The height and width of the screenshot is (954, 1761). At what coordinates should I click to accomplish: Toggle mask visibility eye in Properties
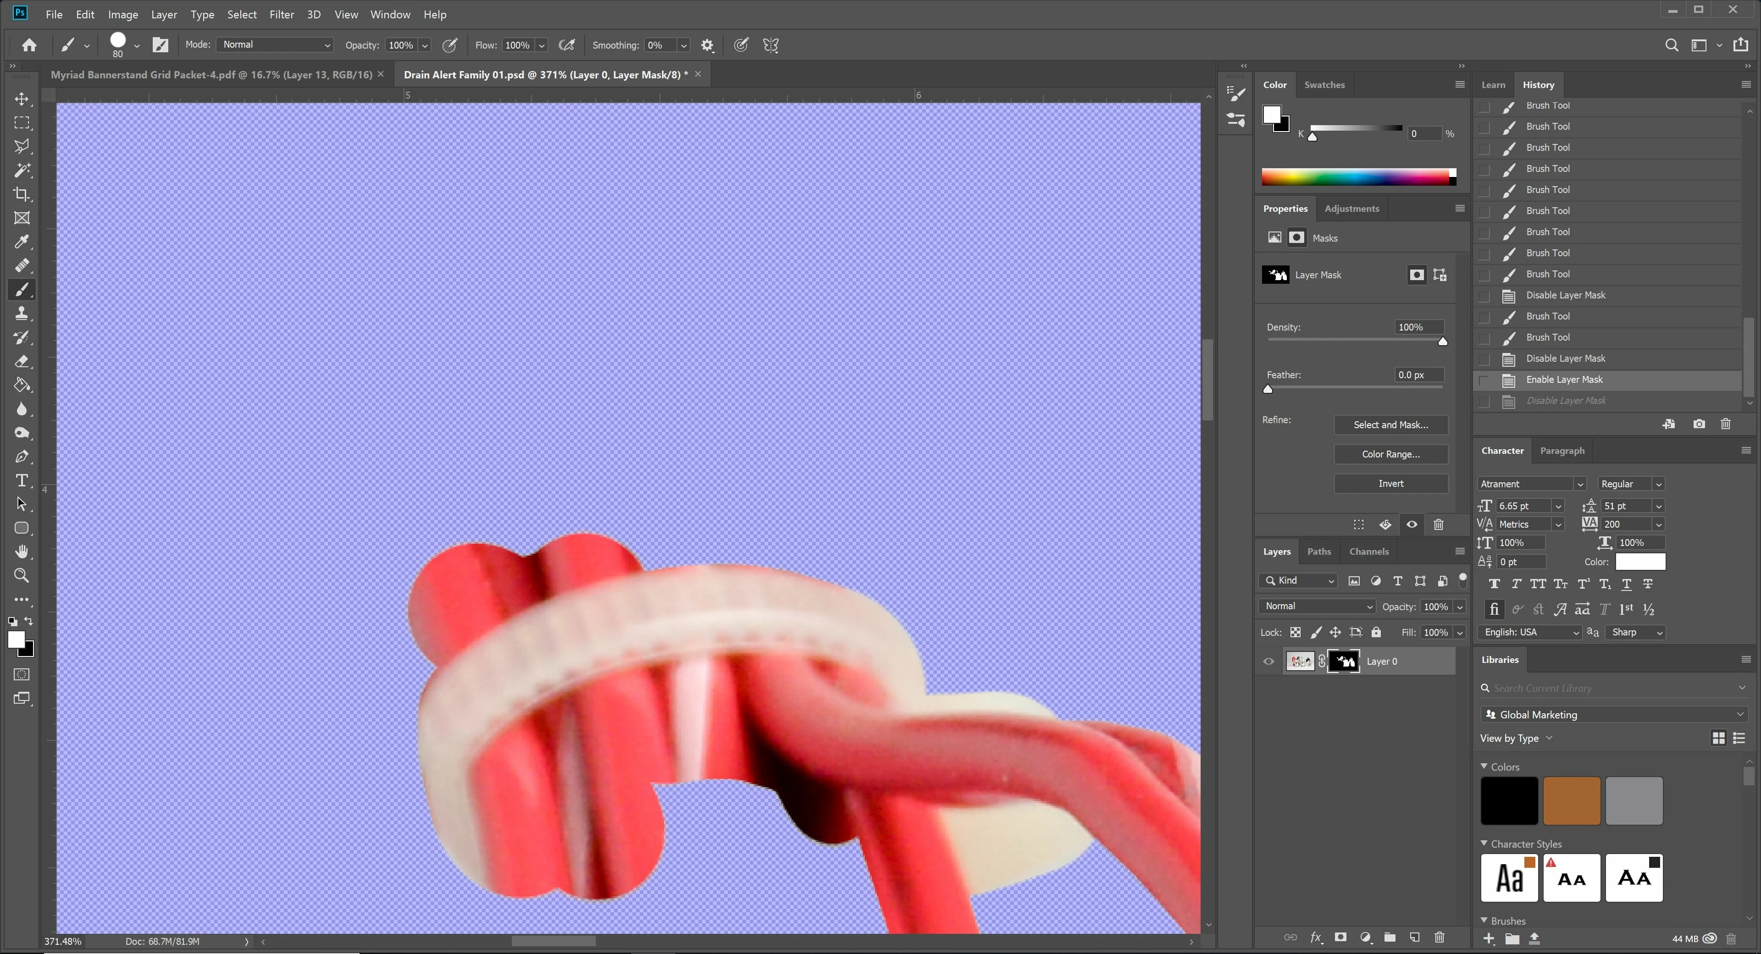(x=1412, y=525)
